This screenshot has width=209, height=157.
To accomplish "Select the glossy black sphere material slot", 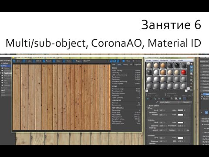I will [x=177, y=65].
